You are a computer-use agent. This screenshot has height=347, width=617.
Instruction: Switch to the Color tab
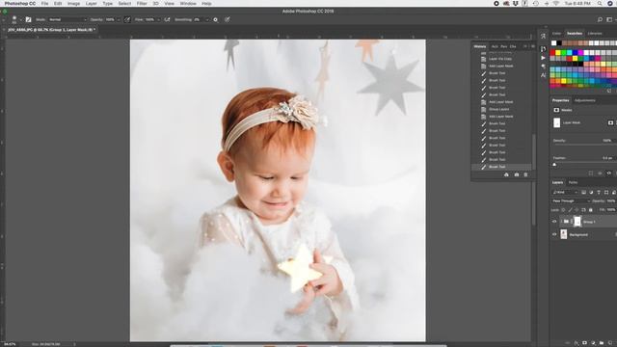click(x=556, y=34)
